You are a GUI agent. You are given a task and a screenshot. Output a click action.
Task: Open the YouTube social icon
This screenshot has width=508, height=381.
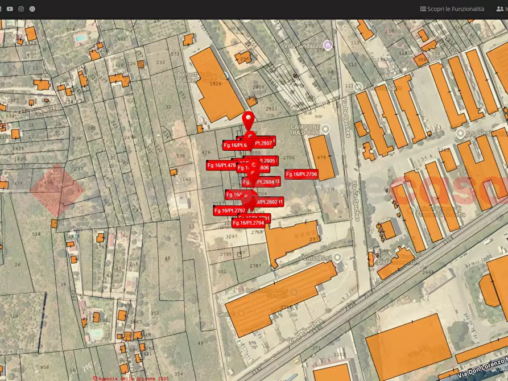tap(10, 9)
